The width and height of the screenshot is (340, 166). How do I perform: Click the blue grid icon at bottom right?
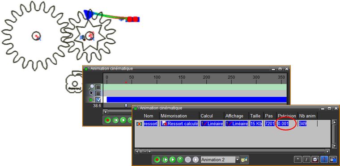[x=333, y=159]
